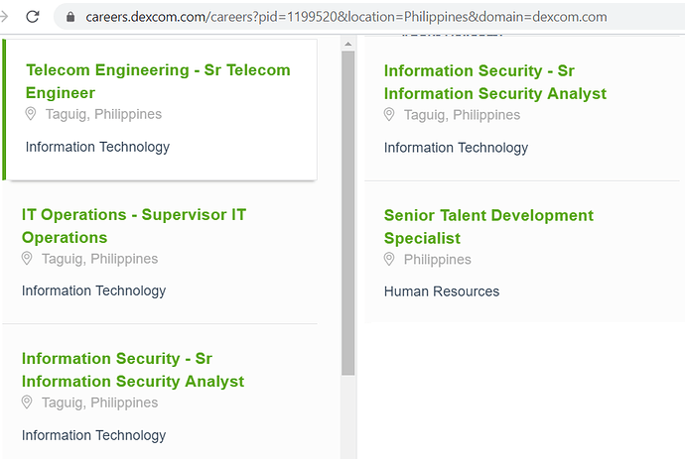
Task: Click the job list scrollbar thumb
Action: coord(348,213)
